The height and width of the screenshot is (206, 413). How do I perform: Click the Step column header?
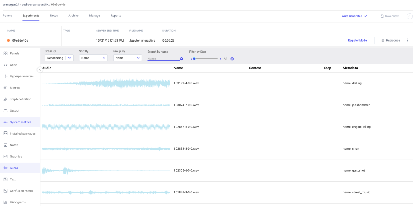(x=328, y=68)
